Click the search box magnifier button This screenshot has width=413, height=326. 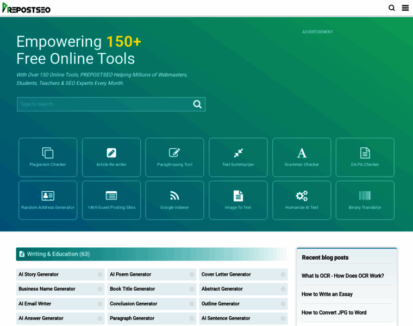click(197, 104)
